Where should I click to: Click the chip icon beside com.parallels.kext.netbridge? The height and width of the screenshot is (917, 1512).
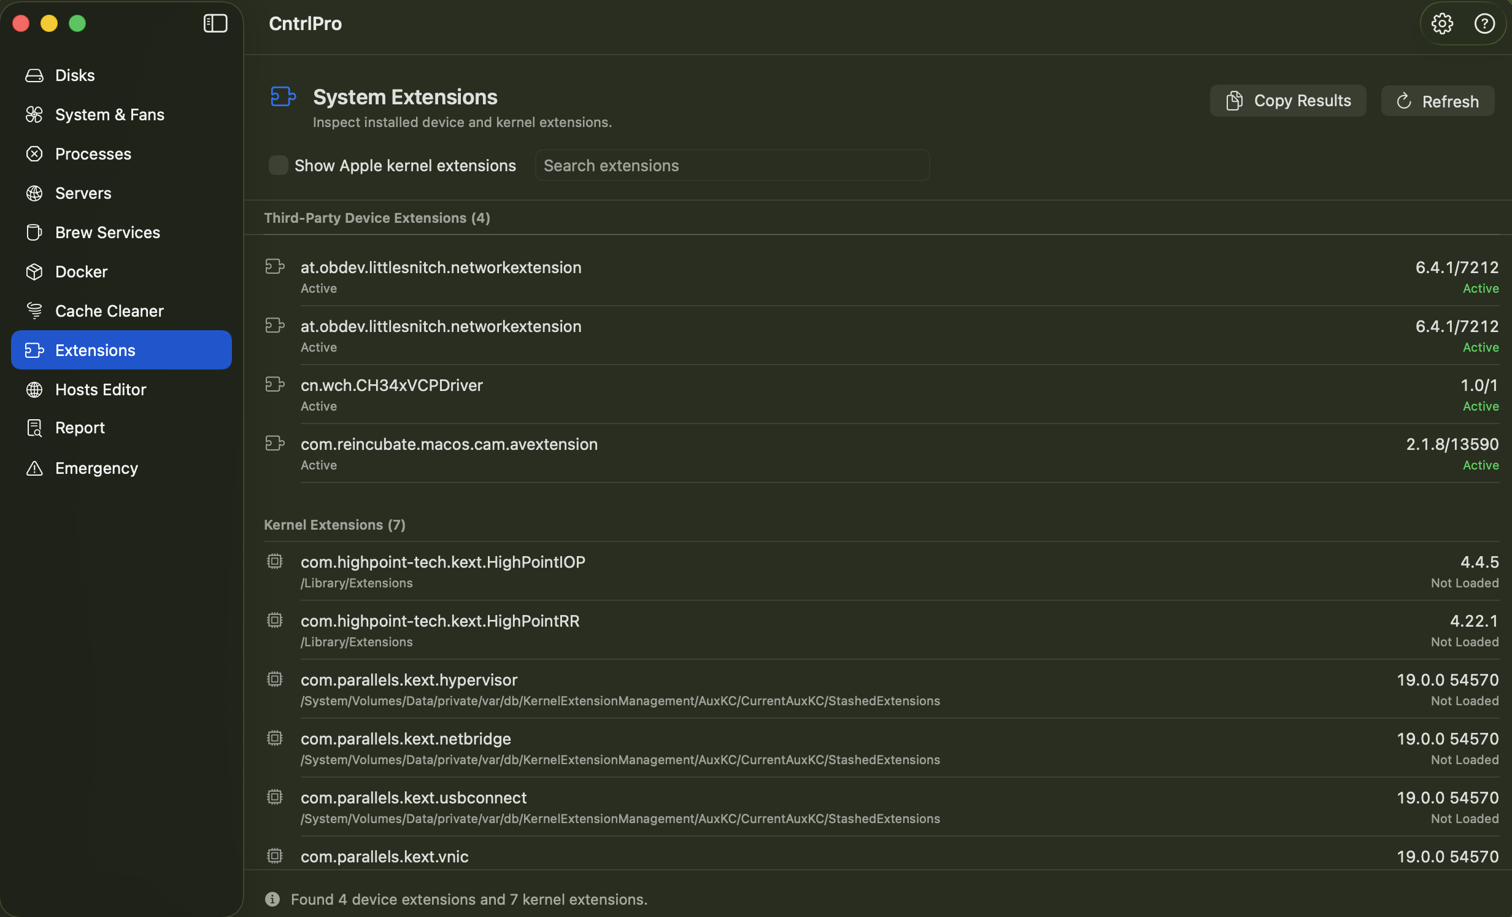pos(275,738)
